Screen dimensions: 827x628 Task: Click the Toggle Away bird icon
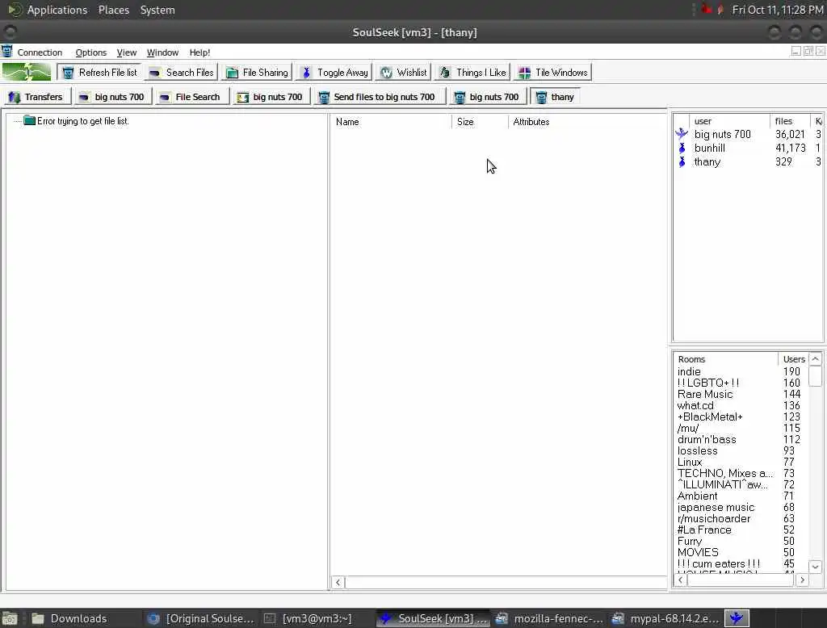(x=306, y=72)
